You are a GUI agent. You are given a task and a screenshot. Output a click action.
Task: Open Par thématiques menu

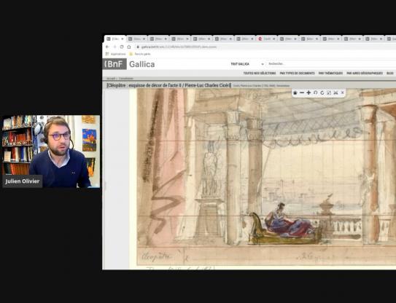click(330, 73)
